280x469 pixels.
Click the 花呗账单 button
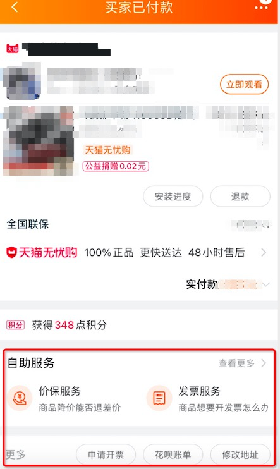coord(173,454)
